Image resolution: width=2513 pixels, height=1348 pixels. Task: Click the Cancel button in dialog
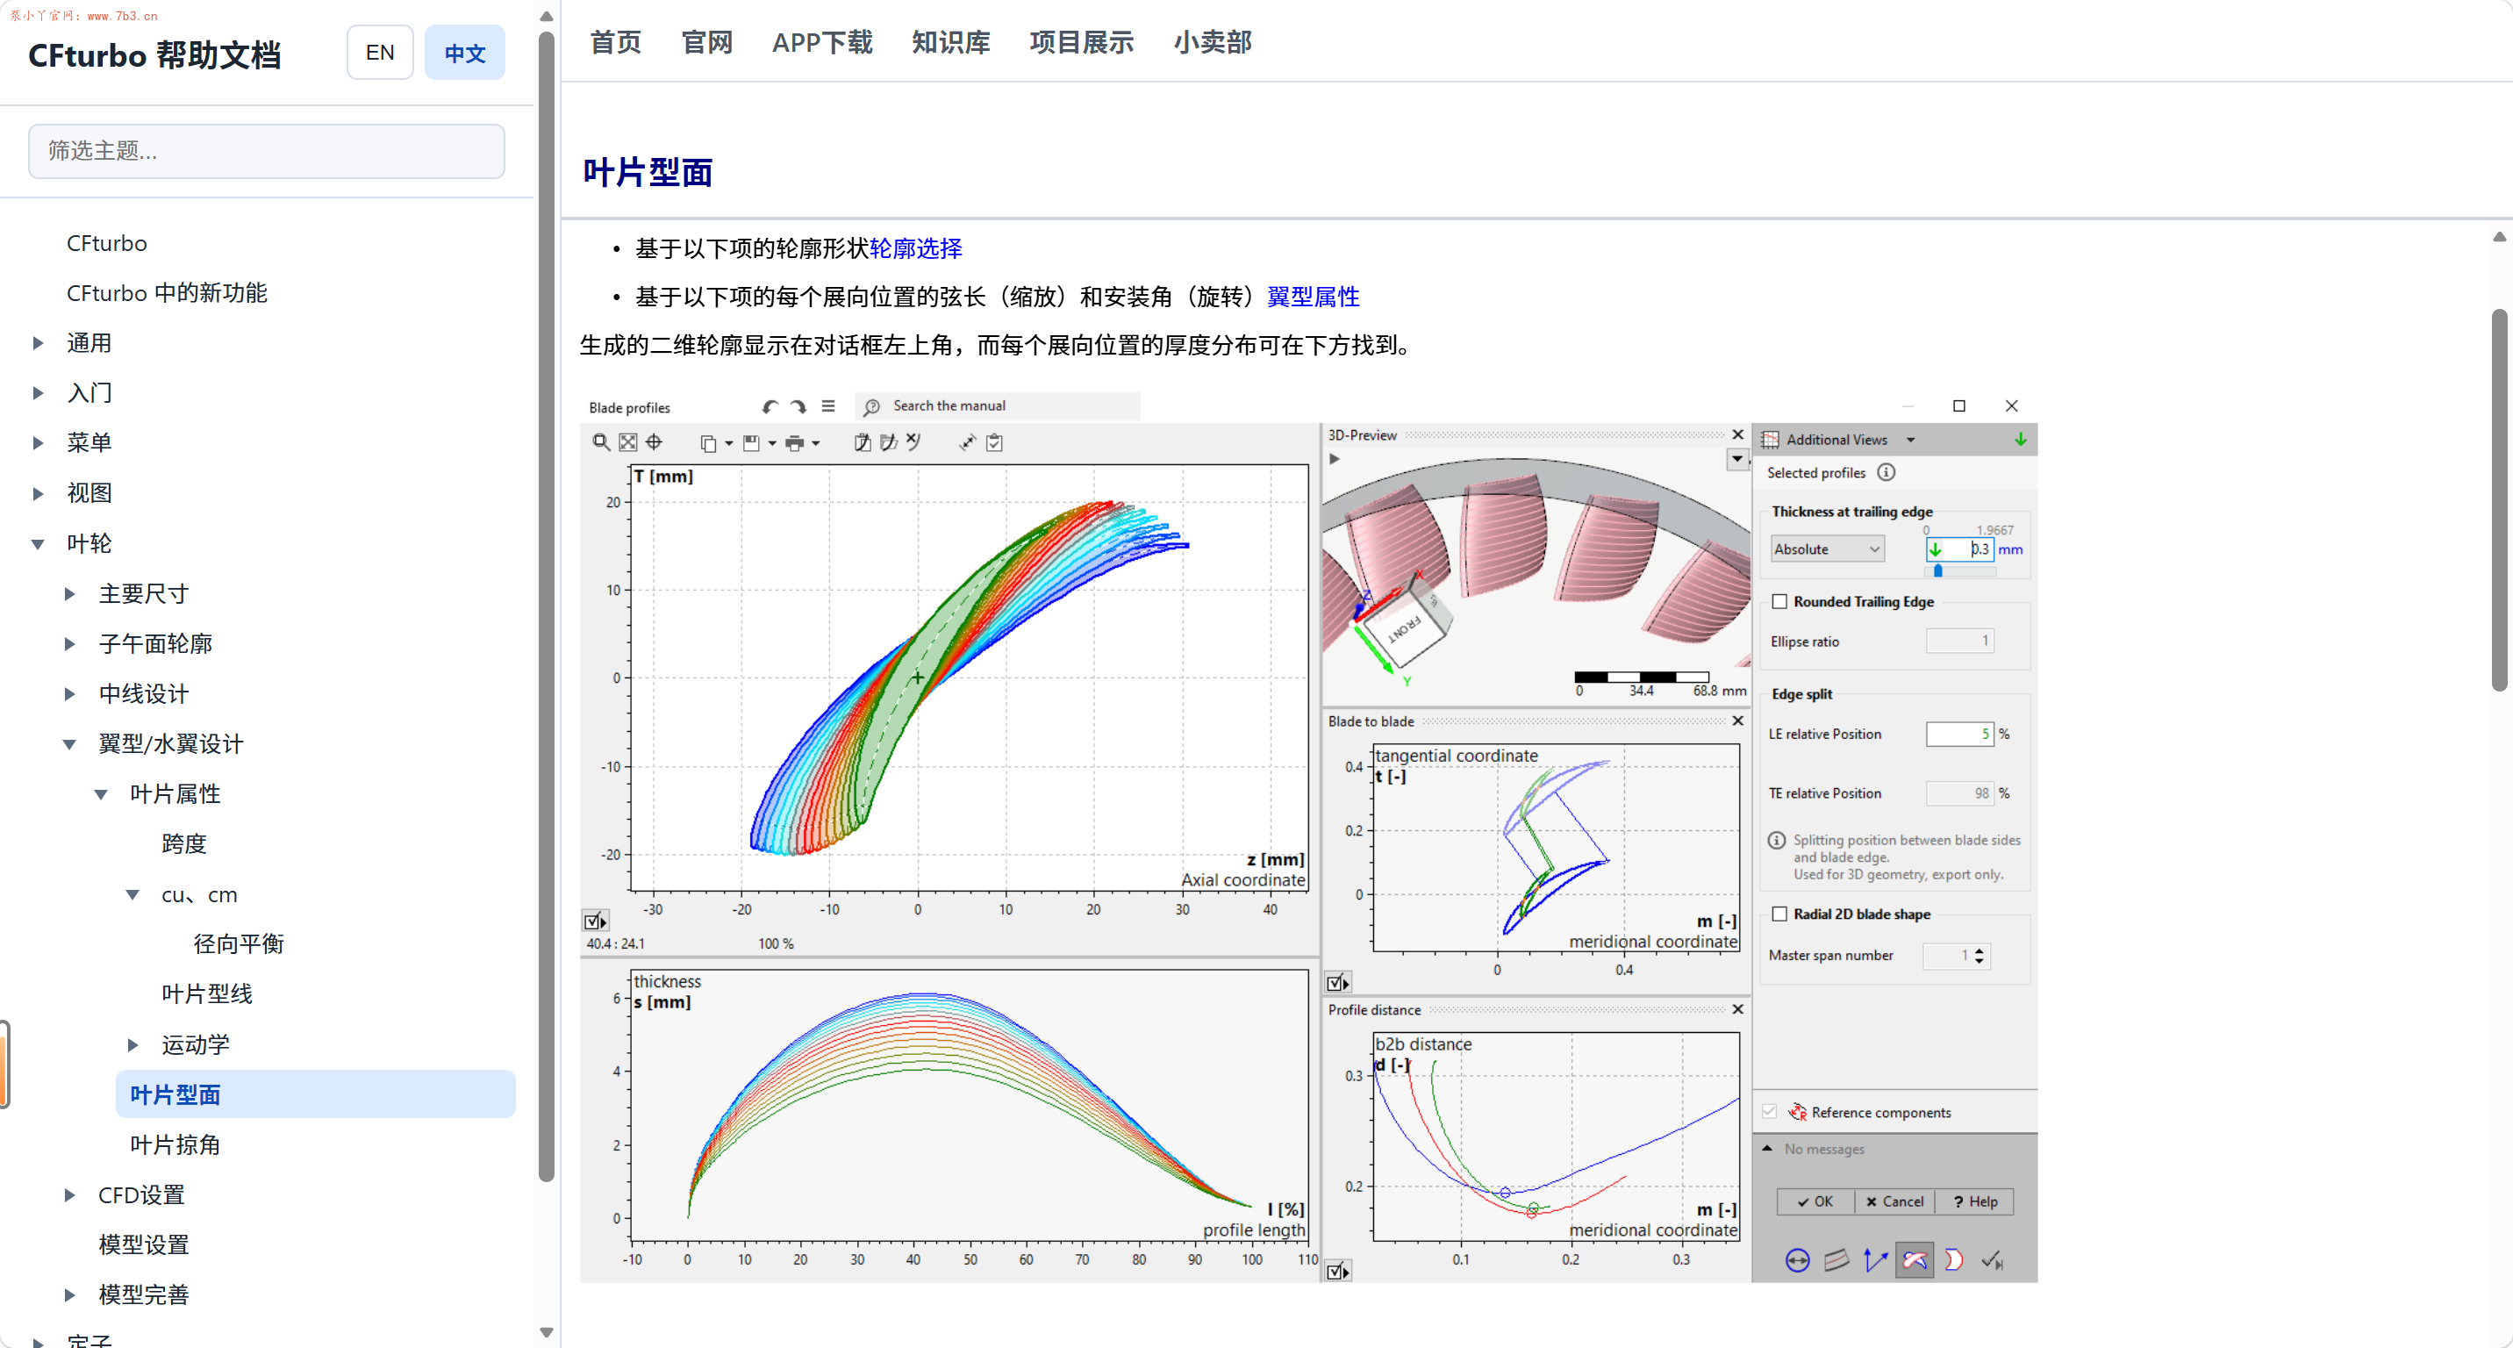[1894, 1201]
